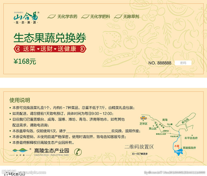Viewport: 207px width, 176px height.
Task: Select the 无化学农药 text
Action: 67,17
